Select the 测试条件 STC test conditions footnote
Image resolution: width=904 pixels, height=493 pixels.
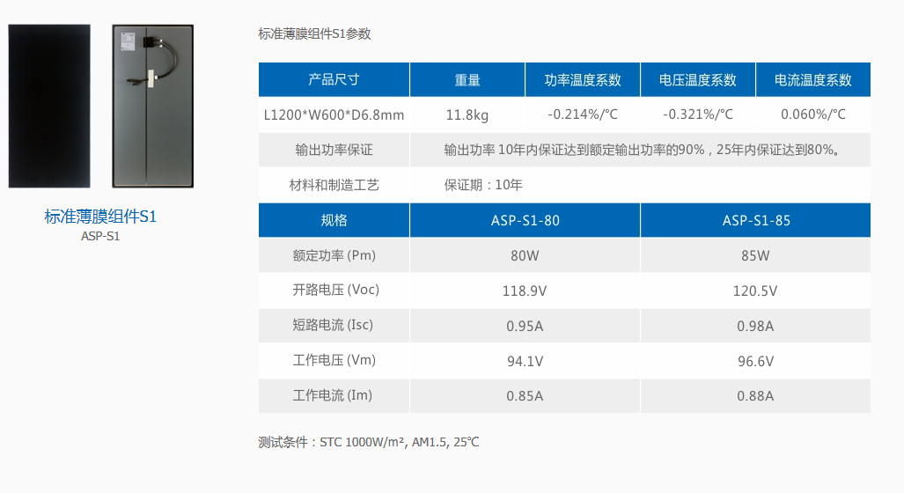369,442
